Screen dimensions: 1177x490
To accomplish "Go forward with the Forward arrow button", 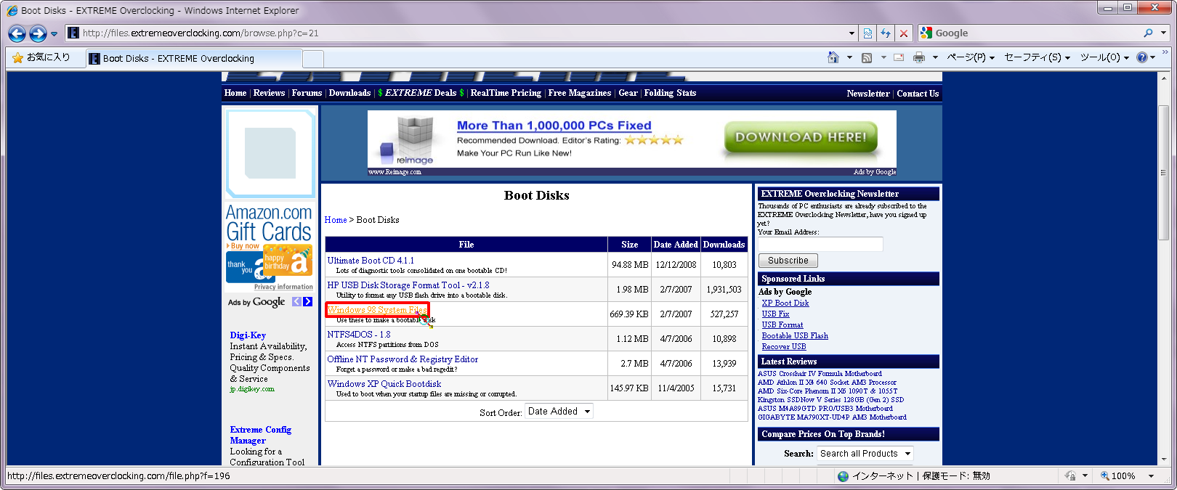I will (x=39, y=33).
